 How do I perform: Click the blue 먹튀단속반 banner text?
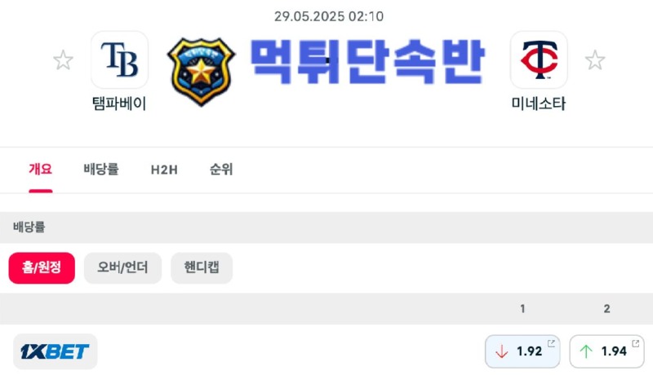coord(367,61)
